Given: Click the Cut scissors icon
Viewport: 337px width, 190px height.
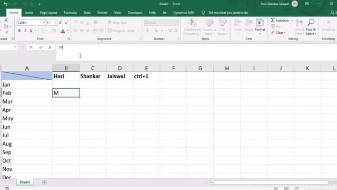Looking at the screenshot, I should point(6,20).
